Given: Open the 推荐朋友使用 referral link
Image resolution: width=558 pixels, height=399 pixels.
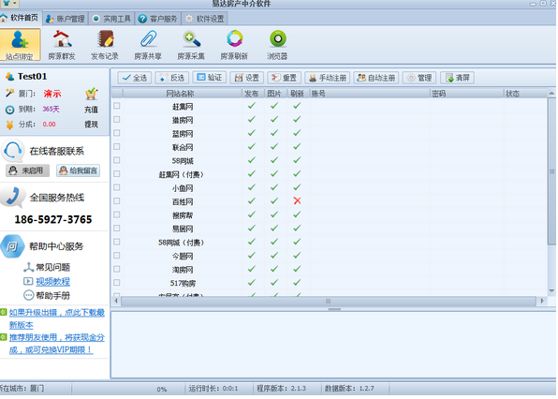Looking at the screenshot, I should coord(56,344).
